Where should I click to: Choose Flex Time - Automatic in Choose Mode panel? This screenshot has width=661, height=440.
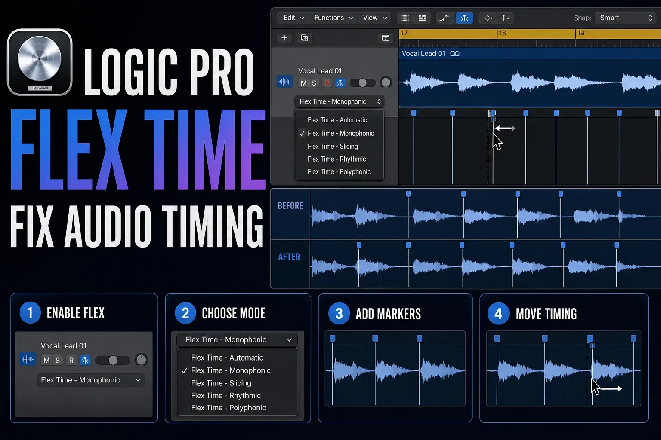[227, 357]
